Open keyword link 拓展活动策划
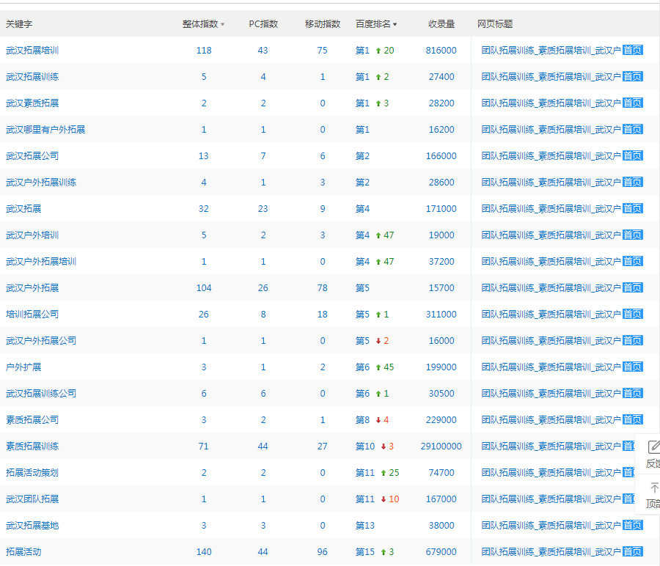The height and width of the screenshot is (566, 660). pos(32,473)
